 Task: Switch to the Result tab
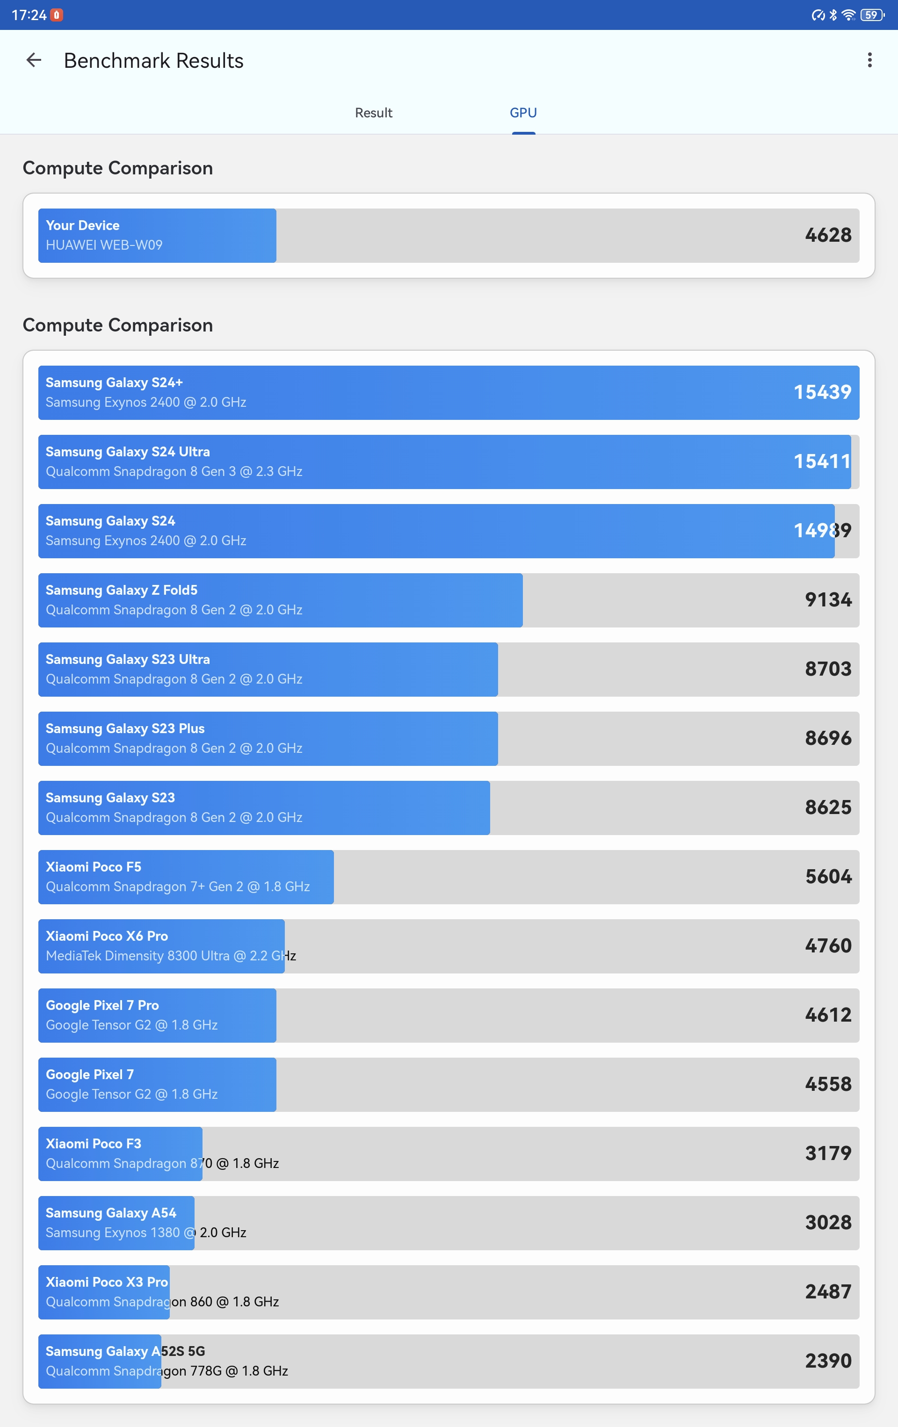373,113
